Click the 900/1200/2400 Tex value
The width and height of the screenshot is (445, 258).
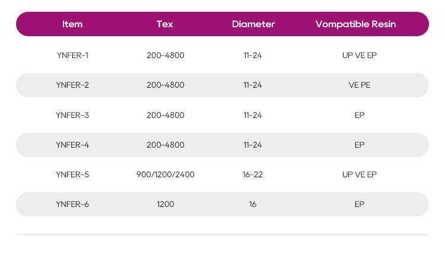click(166, 174)
